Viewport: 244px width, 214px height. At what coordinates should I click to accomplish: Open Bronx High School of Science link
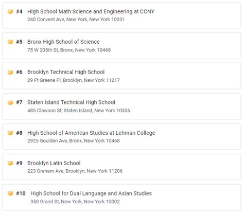[x=63, y=42]
